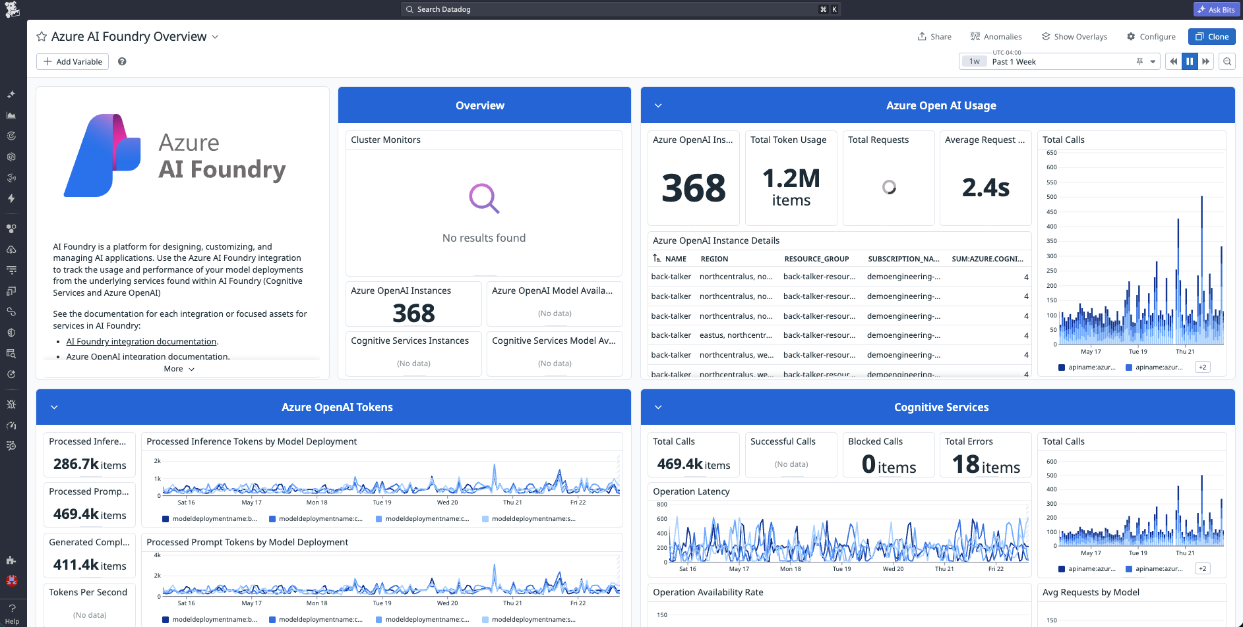Click the 18 items Total Errors value
This screenshot has width=1243, height=627.
tap(986, 465)
